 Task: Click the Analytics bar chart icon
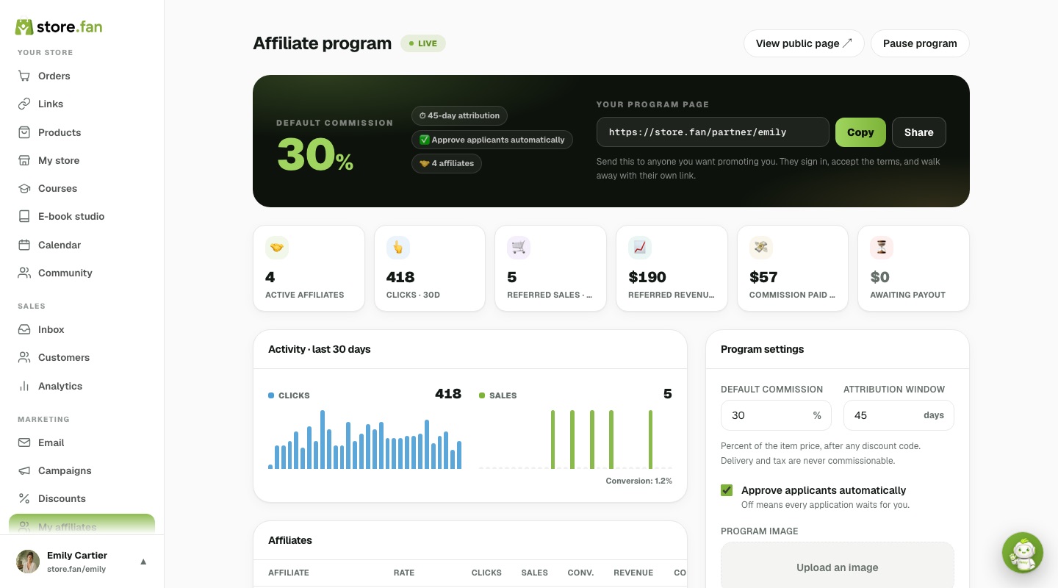pos(24,386)
